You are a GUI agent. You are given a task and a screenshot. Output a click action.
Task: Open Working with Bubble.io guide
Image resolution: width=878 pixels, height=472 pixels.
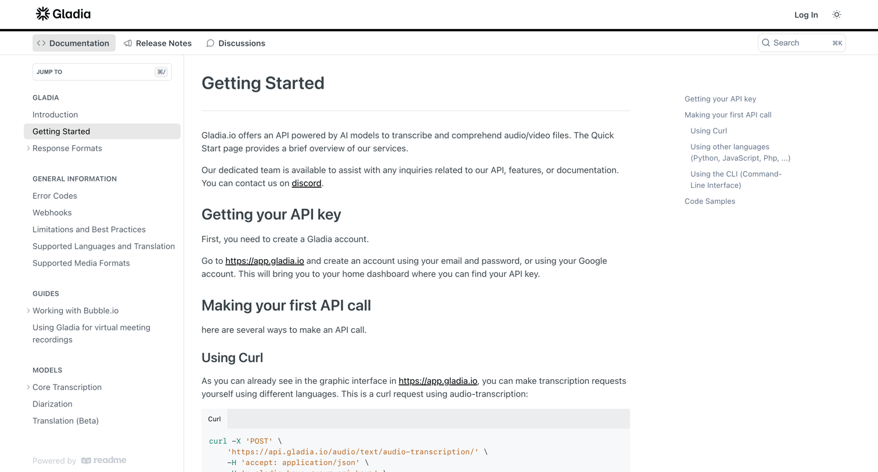[x=75, y=311]
